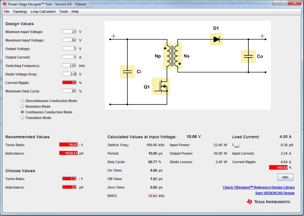Viewport: 304px width, 216px height.
Task: Click the Switch. Freq. value 100.00
Action: coord(152,145)
